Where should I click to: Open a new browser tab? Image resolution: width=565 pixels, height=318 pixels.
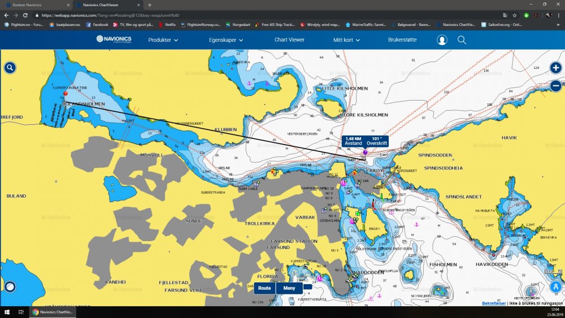150,5
